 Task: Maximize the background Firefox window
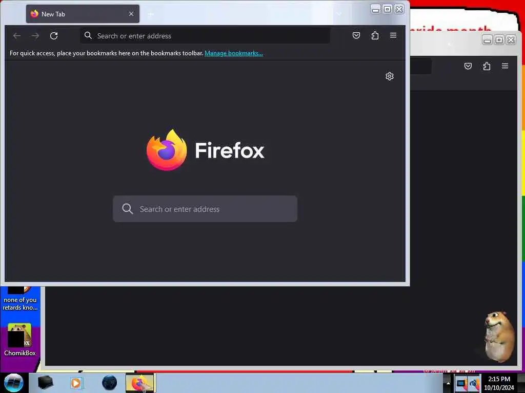[499, 40]
